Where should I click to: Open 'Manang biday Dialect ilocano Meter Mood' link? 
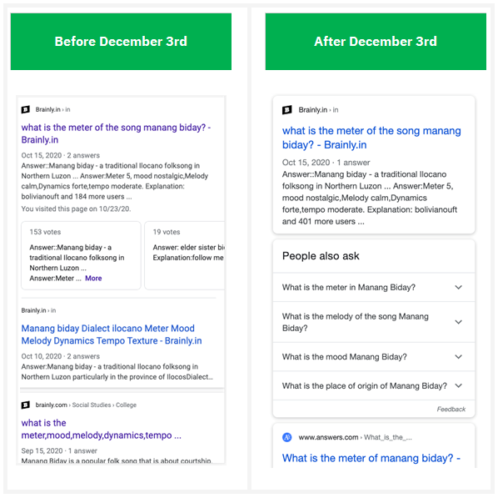coord(112,335)
